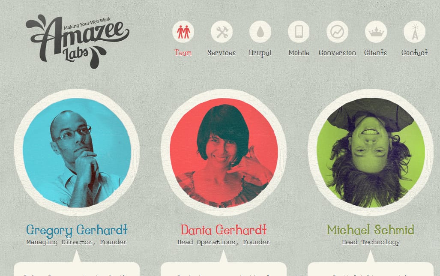Open Michael Schmid's green upside-down portrait
The image size is (440, 276).
coord(371,153)
